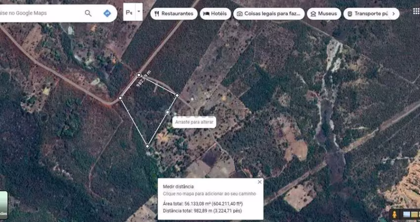
Task: Click the top measurement point on the road
Action: [x=139, y=75]
